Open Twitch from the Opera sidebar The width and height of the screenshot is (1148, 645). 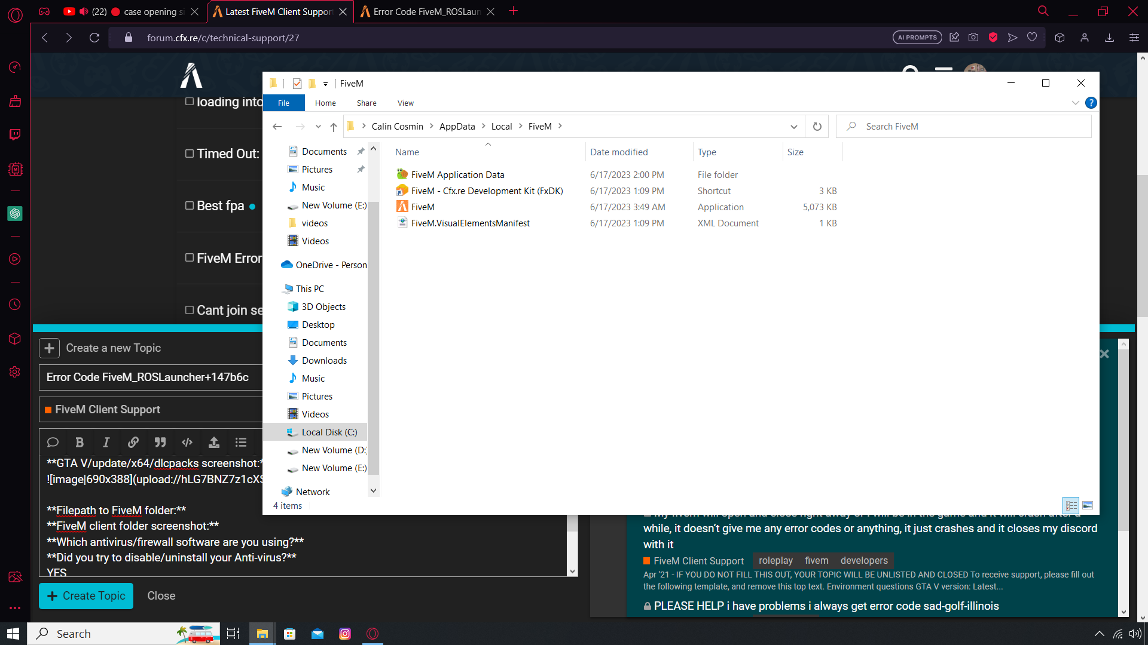point(15,134)
